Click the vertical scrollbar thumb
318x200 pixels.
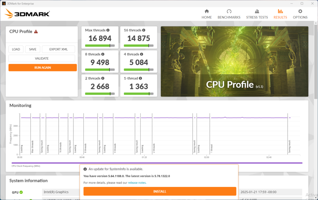coord(316,62)
